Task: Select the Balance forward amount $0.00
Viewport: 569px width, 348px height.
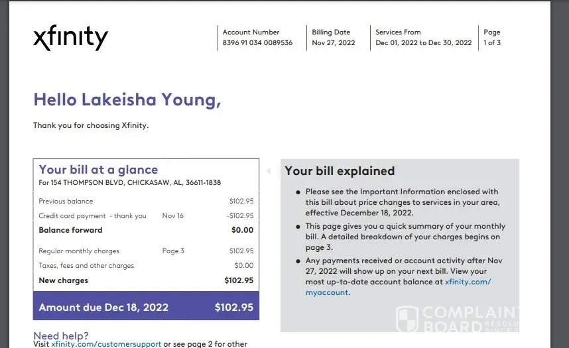Action: pyautogui.click(x=242, y=230)
